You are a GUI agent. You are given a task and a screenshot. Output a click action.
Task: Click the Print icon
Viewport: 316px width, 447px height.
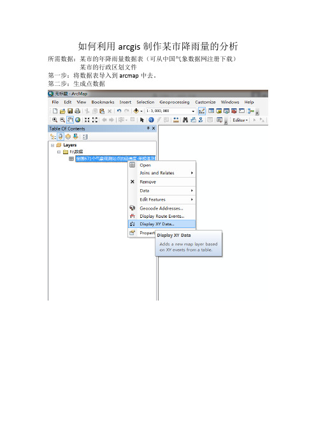tap(77, 111)
